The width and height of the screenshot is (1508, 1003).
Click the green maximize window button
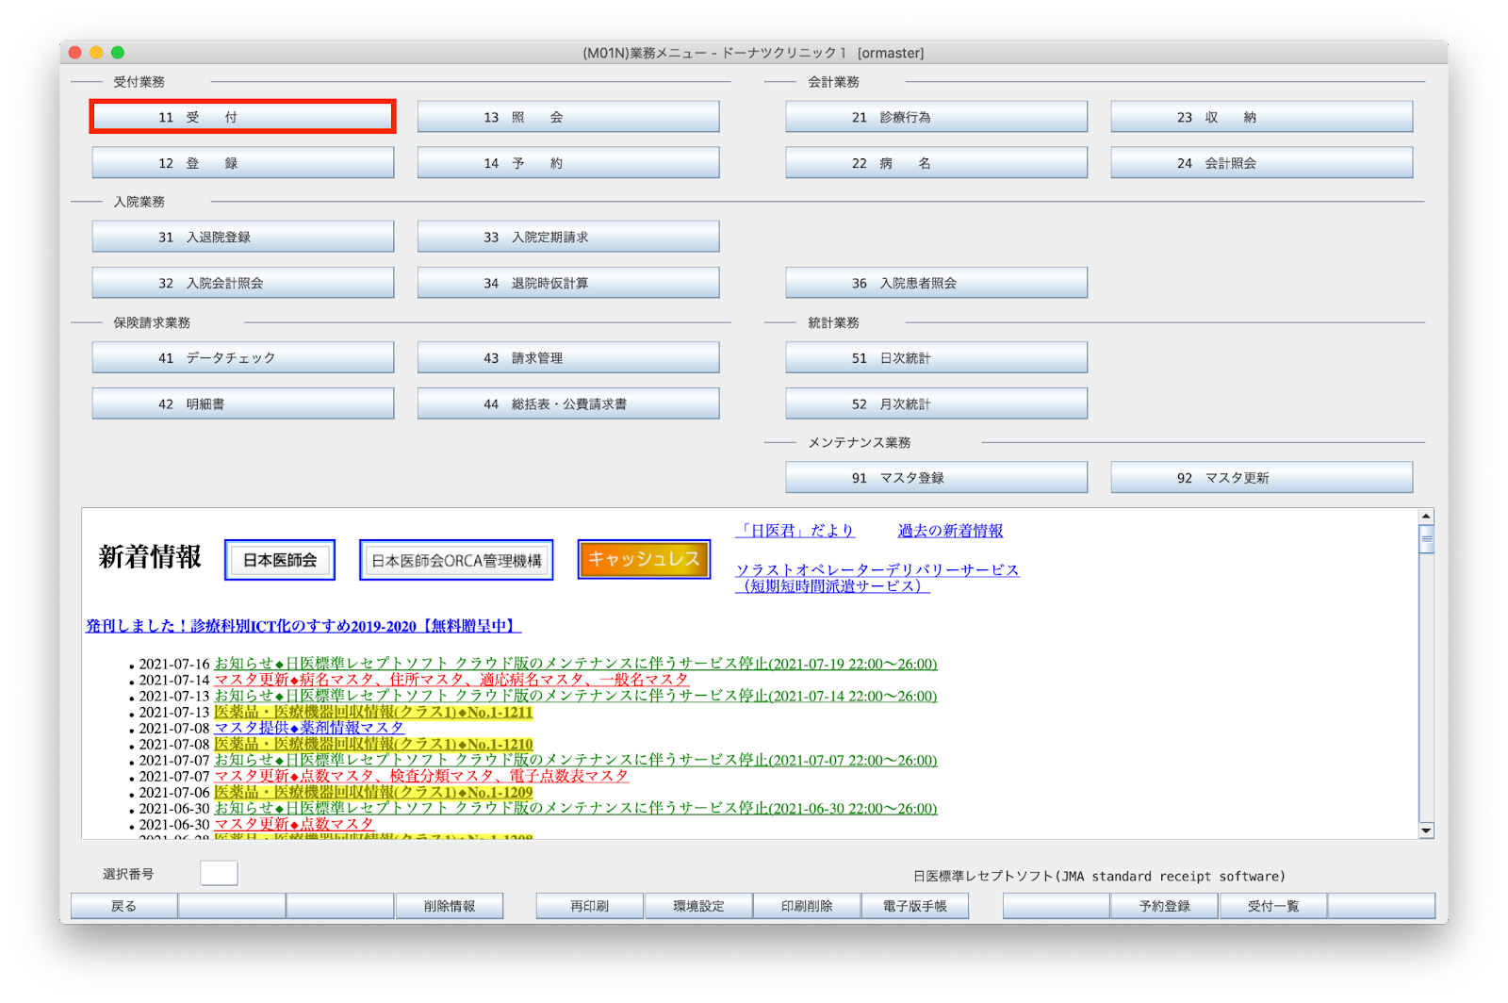[118, 53]
